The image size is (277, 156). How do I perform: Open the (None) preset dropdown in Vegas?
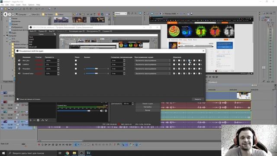[x=121, y=13]
